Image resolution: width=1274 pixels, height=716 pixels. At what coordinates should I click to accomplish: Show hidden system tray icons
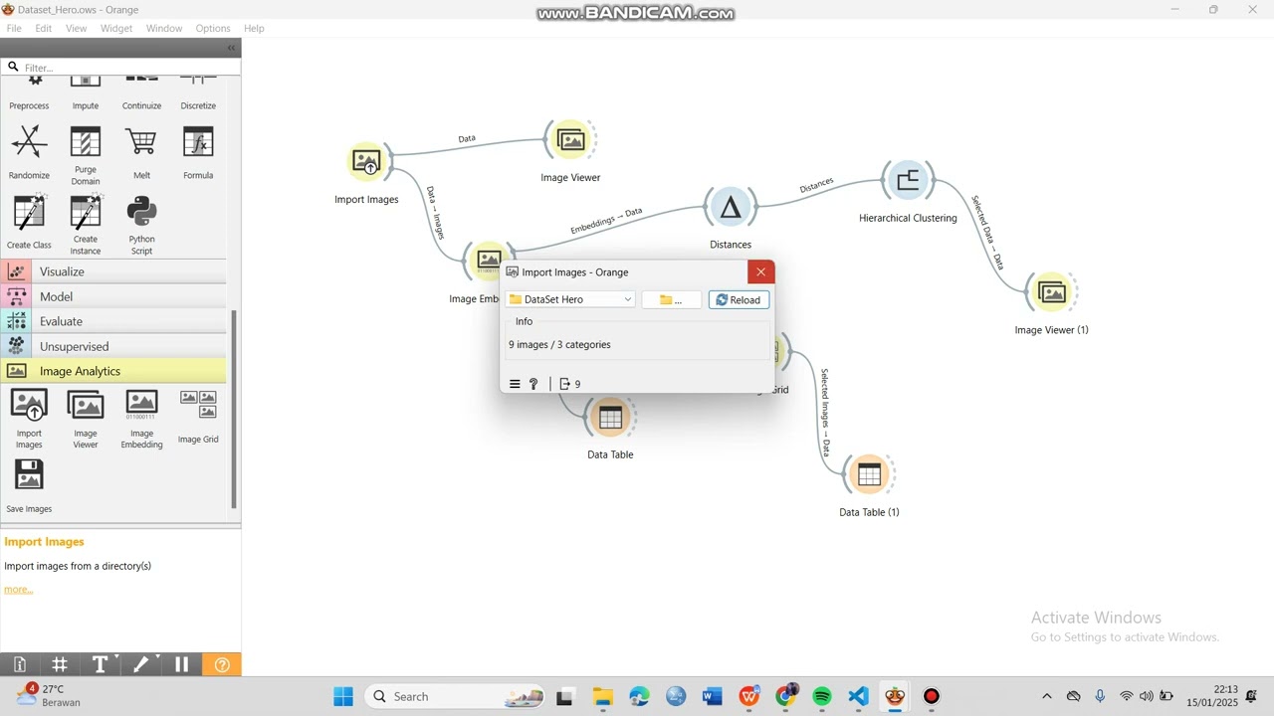pos(1046,696)
